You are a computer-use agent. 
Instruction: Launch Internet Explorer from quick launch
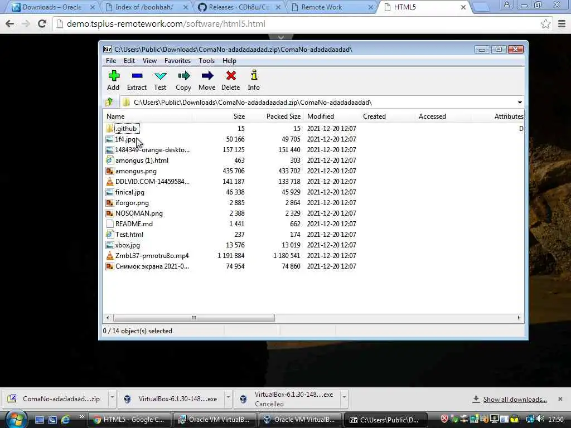coord(66,420)
